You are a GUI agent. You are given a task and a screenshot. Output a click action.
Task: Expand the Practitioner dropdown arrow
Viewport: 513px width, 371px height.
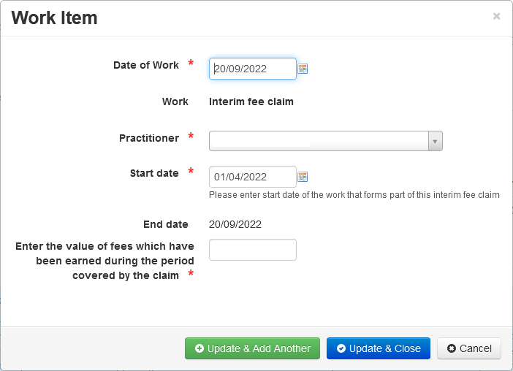tap(435, 141)
